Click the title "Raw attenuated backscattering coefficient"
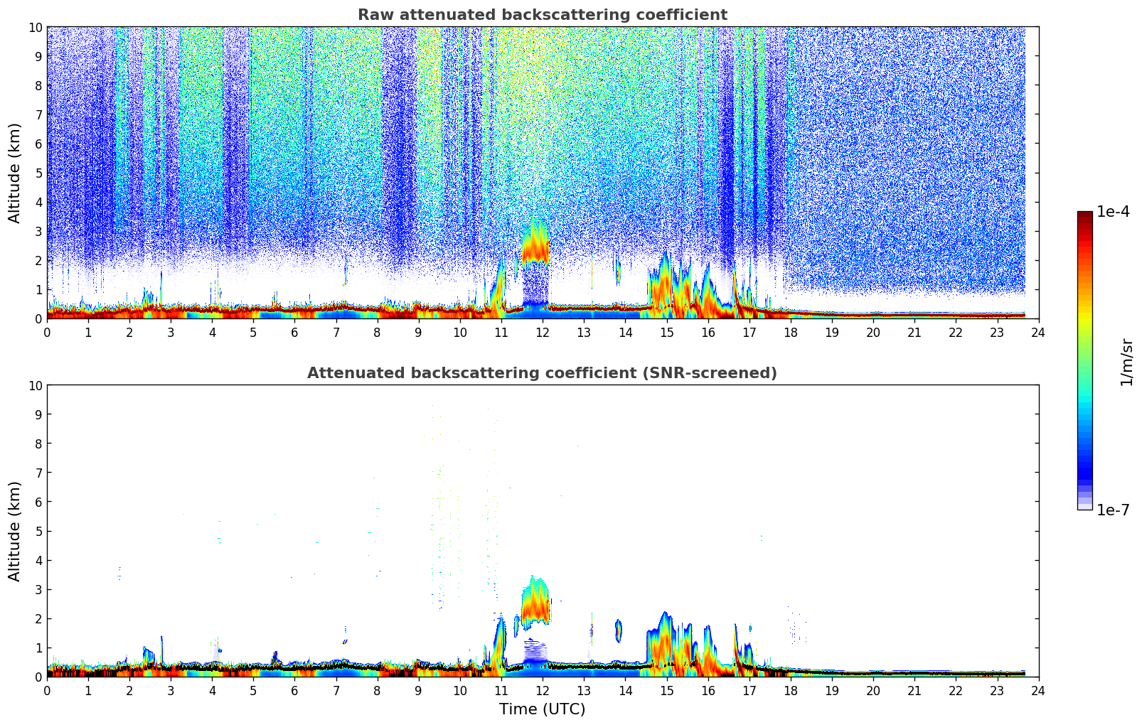Viewport: 1142px width, 725px height. coord(542,15)
